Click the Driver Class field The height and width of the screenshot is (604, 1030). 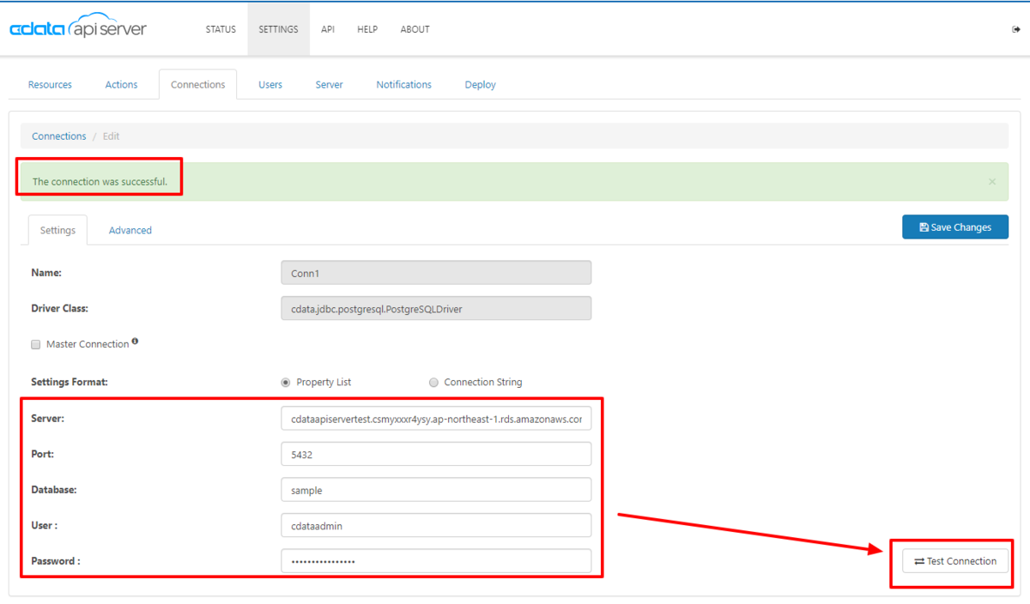point(436,308)
